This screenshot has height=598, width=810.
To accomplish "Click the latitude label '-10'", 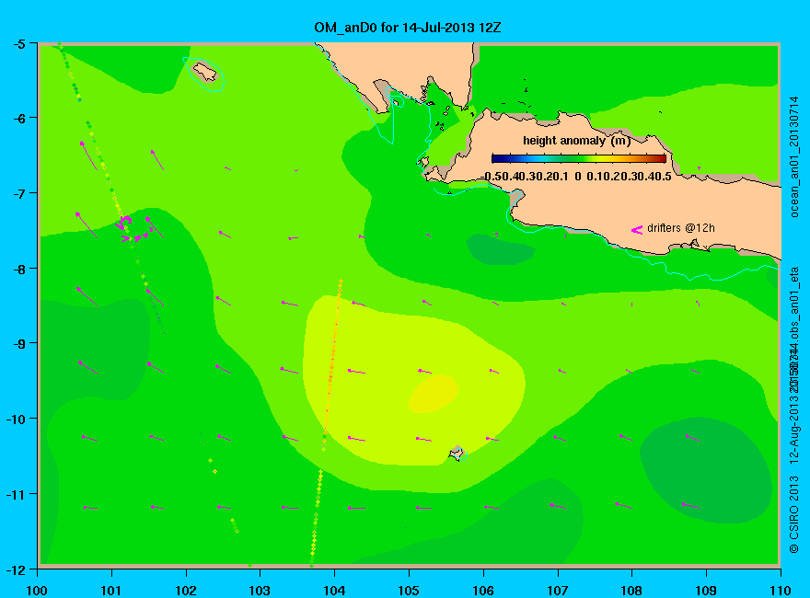I will [16, 420].
